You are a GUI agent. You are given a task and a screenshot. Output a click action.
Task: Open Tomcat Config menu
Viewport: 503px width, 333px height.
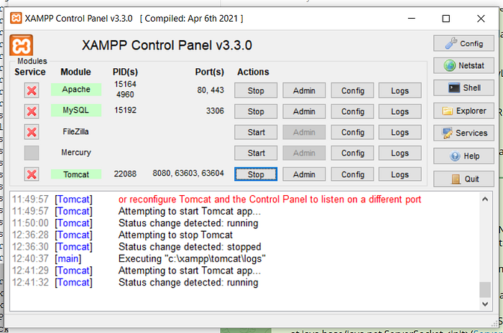[x=352, y=174]
